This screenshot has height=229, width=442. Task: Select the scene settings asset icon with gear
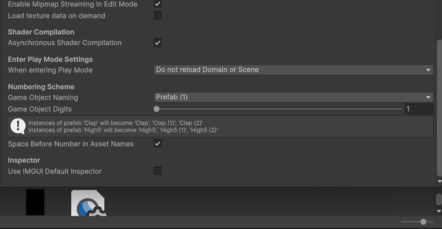[x=88, y=203]
